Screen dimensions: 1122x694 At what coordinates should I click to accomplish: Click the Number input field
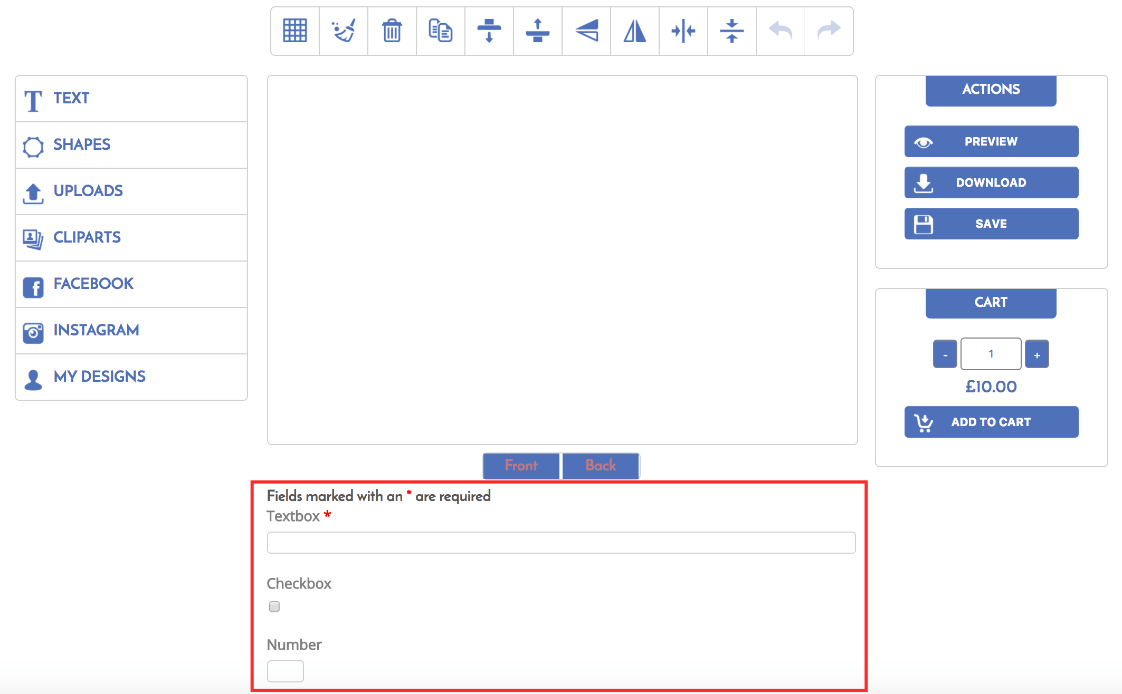(285, 671)
